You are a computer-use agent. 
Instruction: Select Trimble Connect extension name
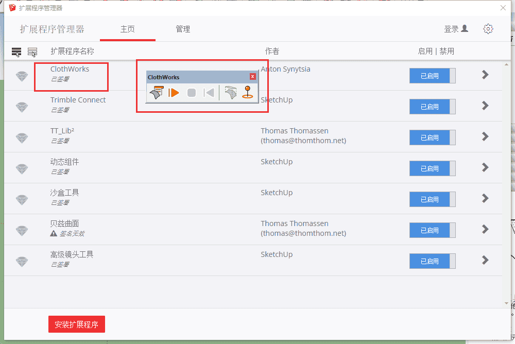click(78, 100)
